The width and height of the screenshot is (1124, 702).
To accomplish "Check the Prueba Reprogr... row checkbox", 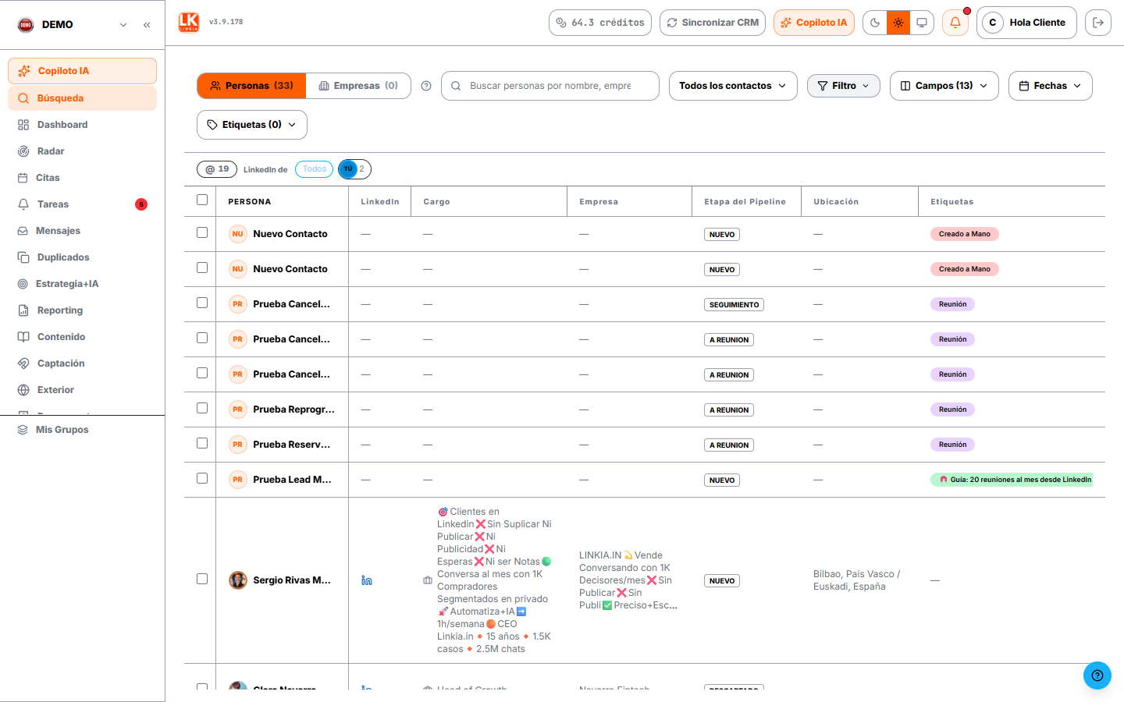I will click(x=202, y=408).
